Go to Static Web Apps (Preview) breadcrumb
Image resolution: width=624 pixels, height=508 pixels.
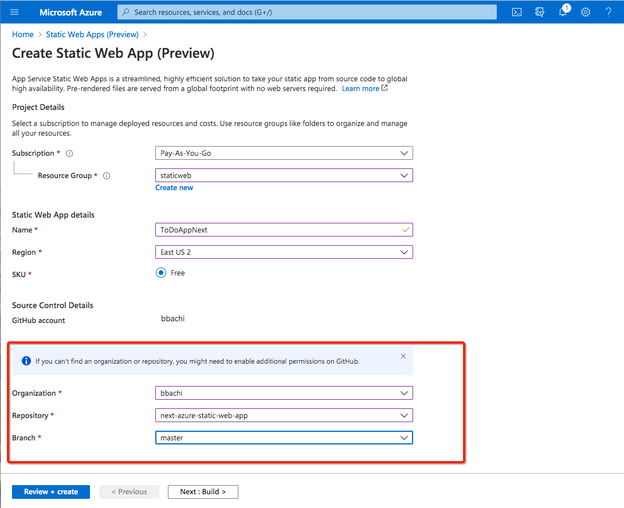click(92, 34)
